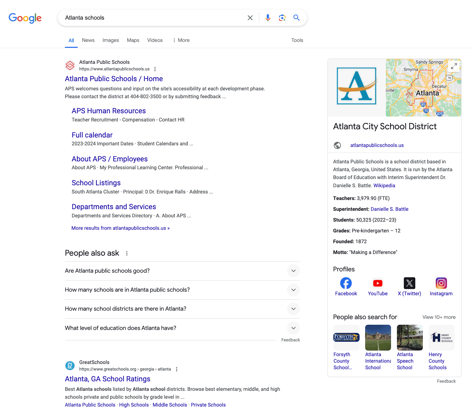Switch to the News tab
The width and height of the screenshot is (472, 419).
[x=88, y=40]
